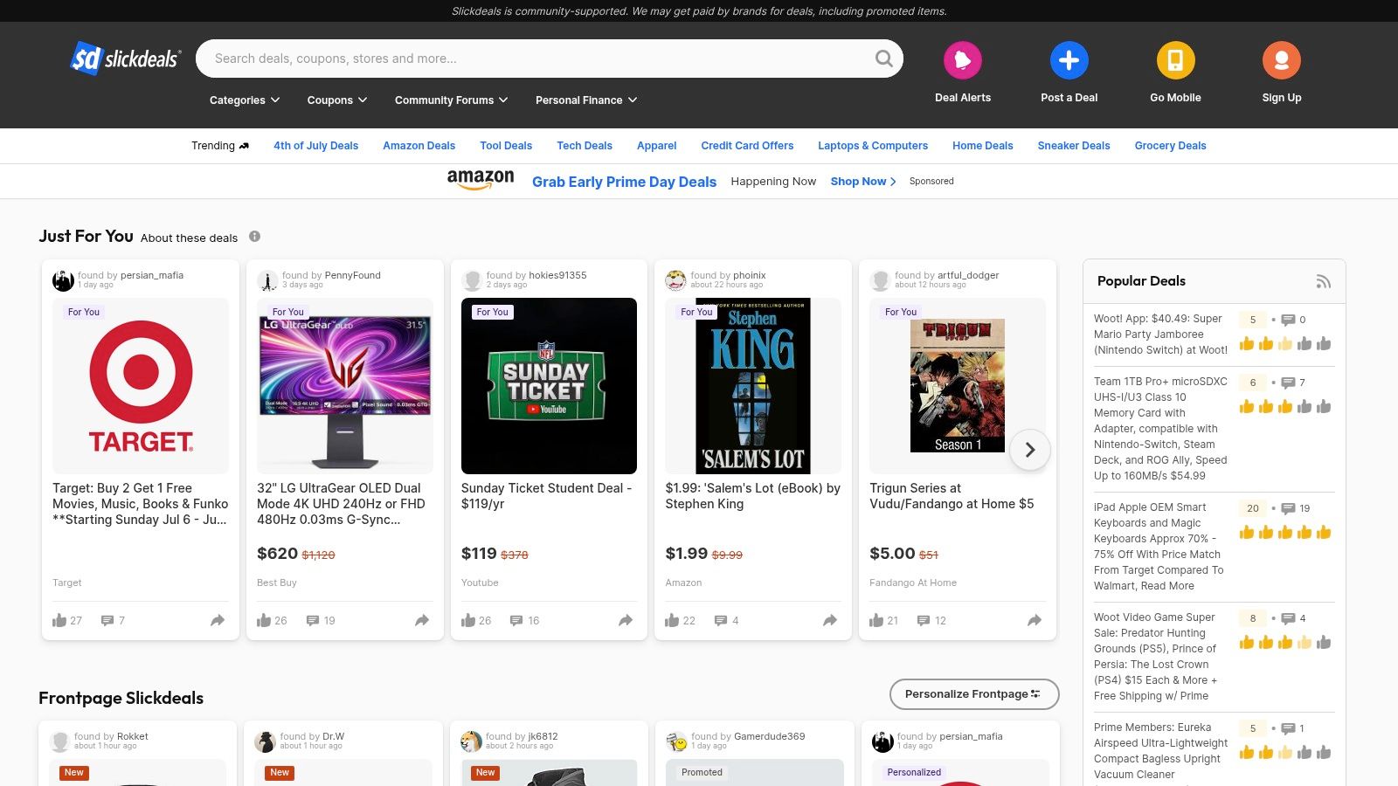This screenshot has height=786, width=1398.
Task: Share the Sunday Ticket Student Deal
Action: 626,620
